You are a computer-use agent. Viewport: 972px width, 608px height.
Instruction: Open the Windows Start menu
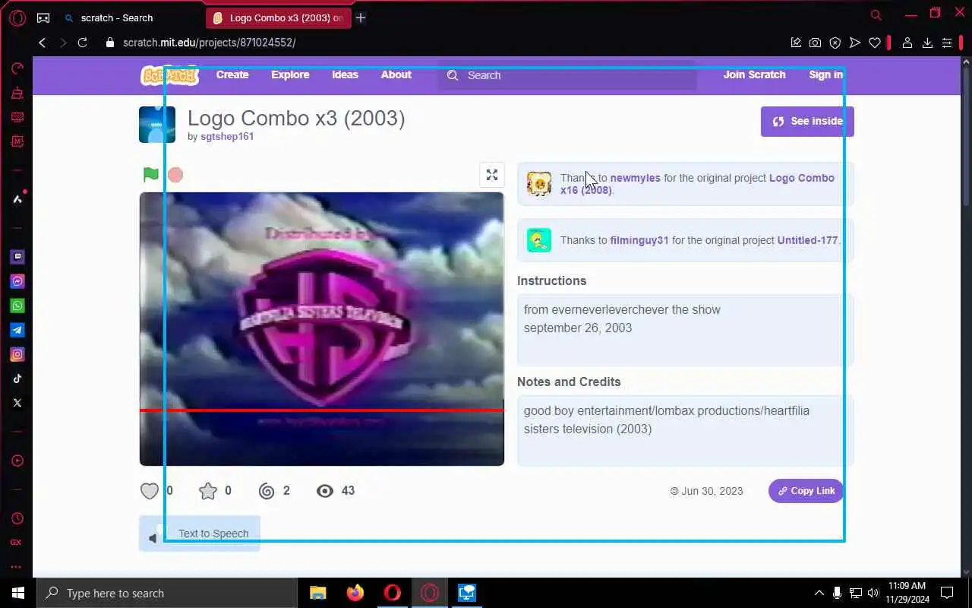[18, 593]
